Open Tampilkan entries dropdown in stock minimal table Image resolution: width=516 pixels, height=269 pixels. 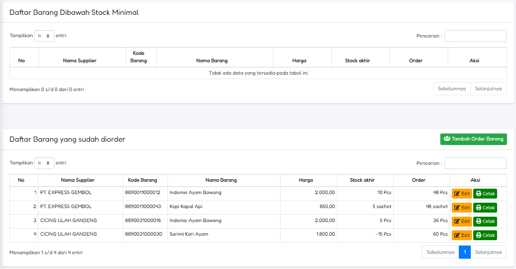click(44, 36)
